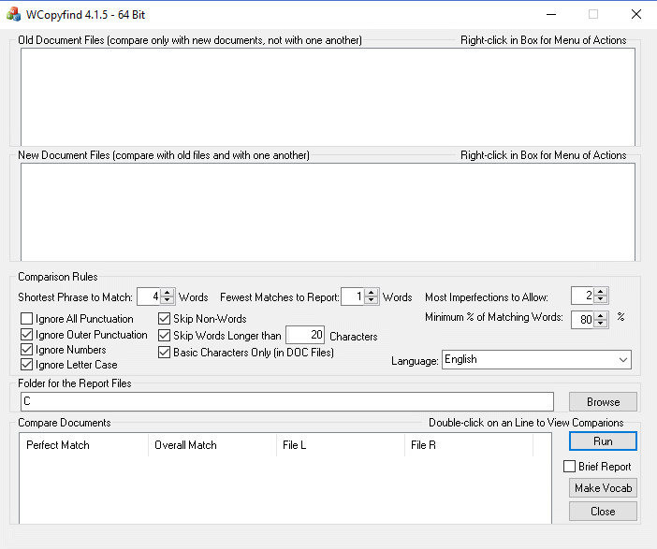Image resolution: width=657 pixels, height=549 pixels.
Task: Click inside the Old Document Files box
Action: 328,96
